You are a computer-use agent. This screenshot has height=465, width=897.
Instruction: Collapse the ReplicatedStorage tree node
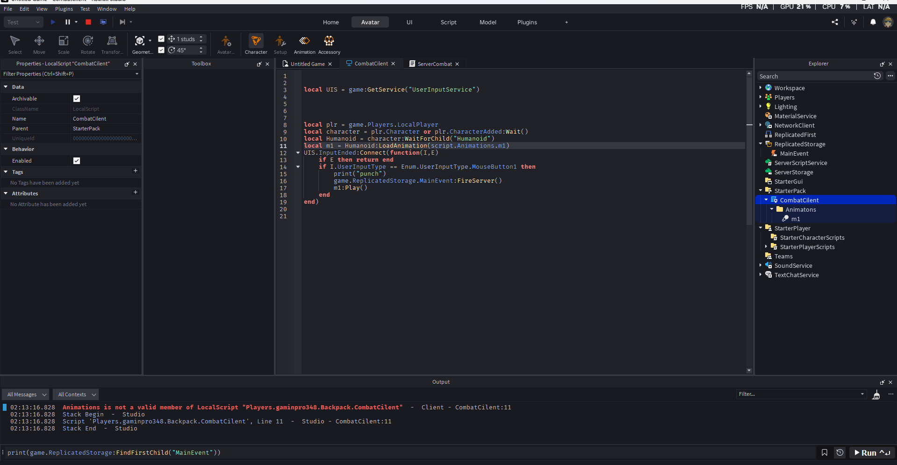761,144
